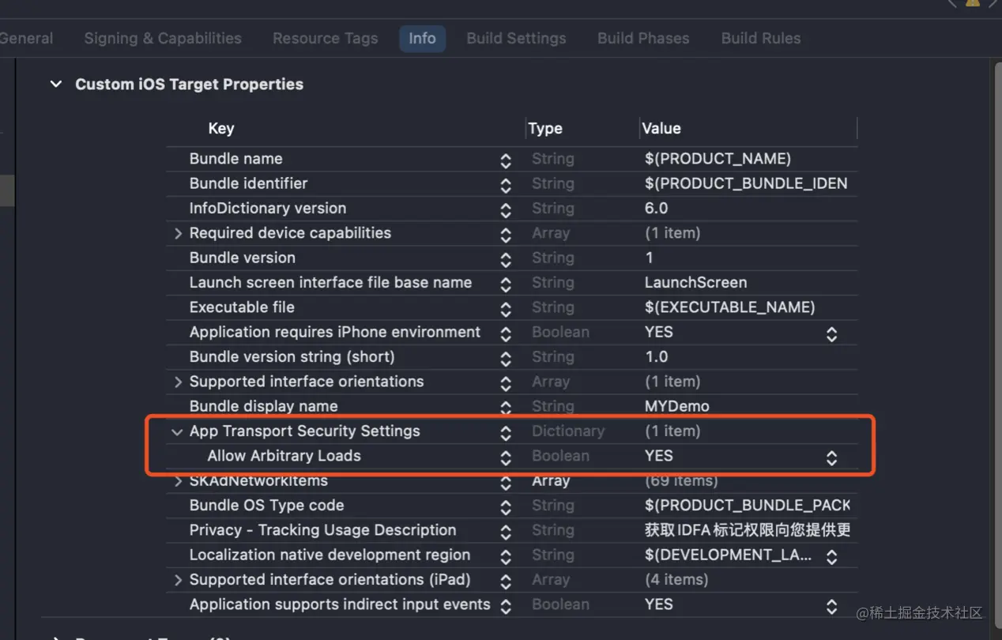The width and height of the screenshot is (1002, 640).
Task: Expand Supported interface orientations (iPad) row
Action: 178,580
